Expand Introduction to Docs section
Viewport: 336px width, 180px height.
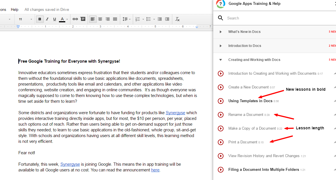[x=220, y=46]
